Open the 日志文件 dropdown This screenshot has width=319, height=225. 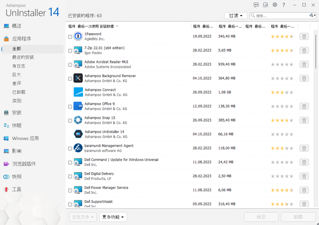[x=83, y=217]
